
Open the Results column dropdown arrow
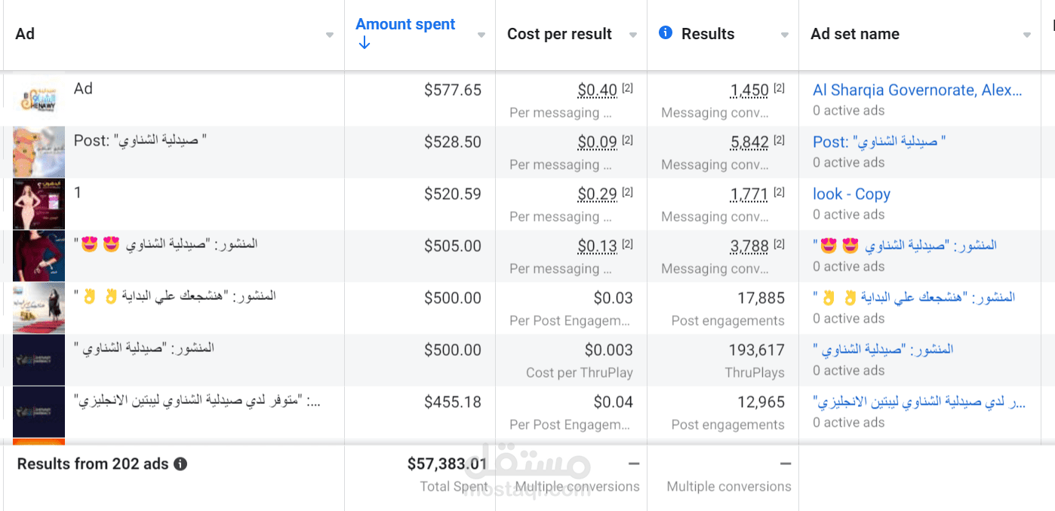(x=785, y=35)
